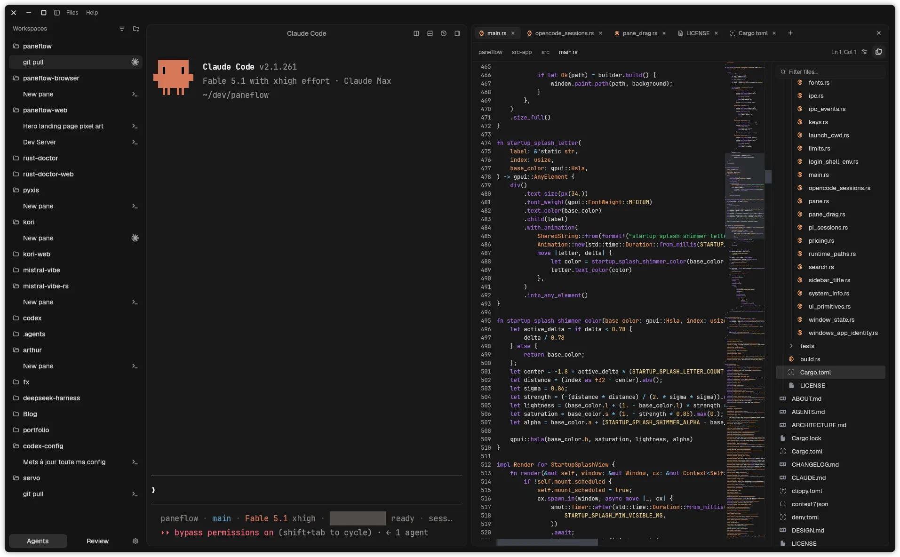This screenshot has width=900, height=557.
Task: Click the spinner icon on git pull row
Action: [x=135, y=62]
